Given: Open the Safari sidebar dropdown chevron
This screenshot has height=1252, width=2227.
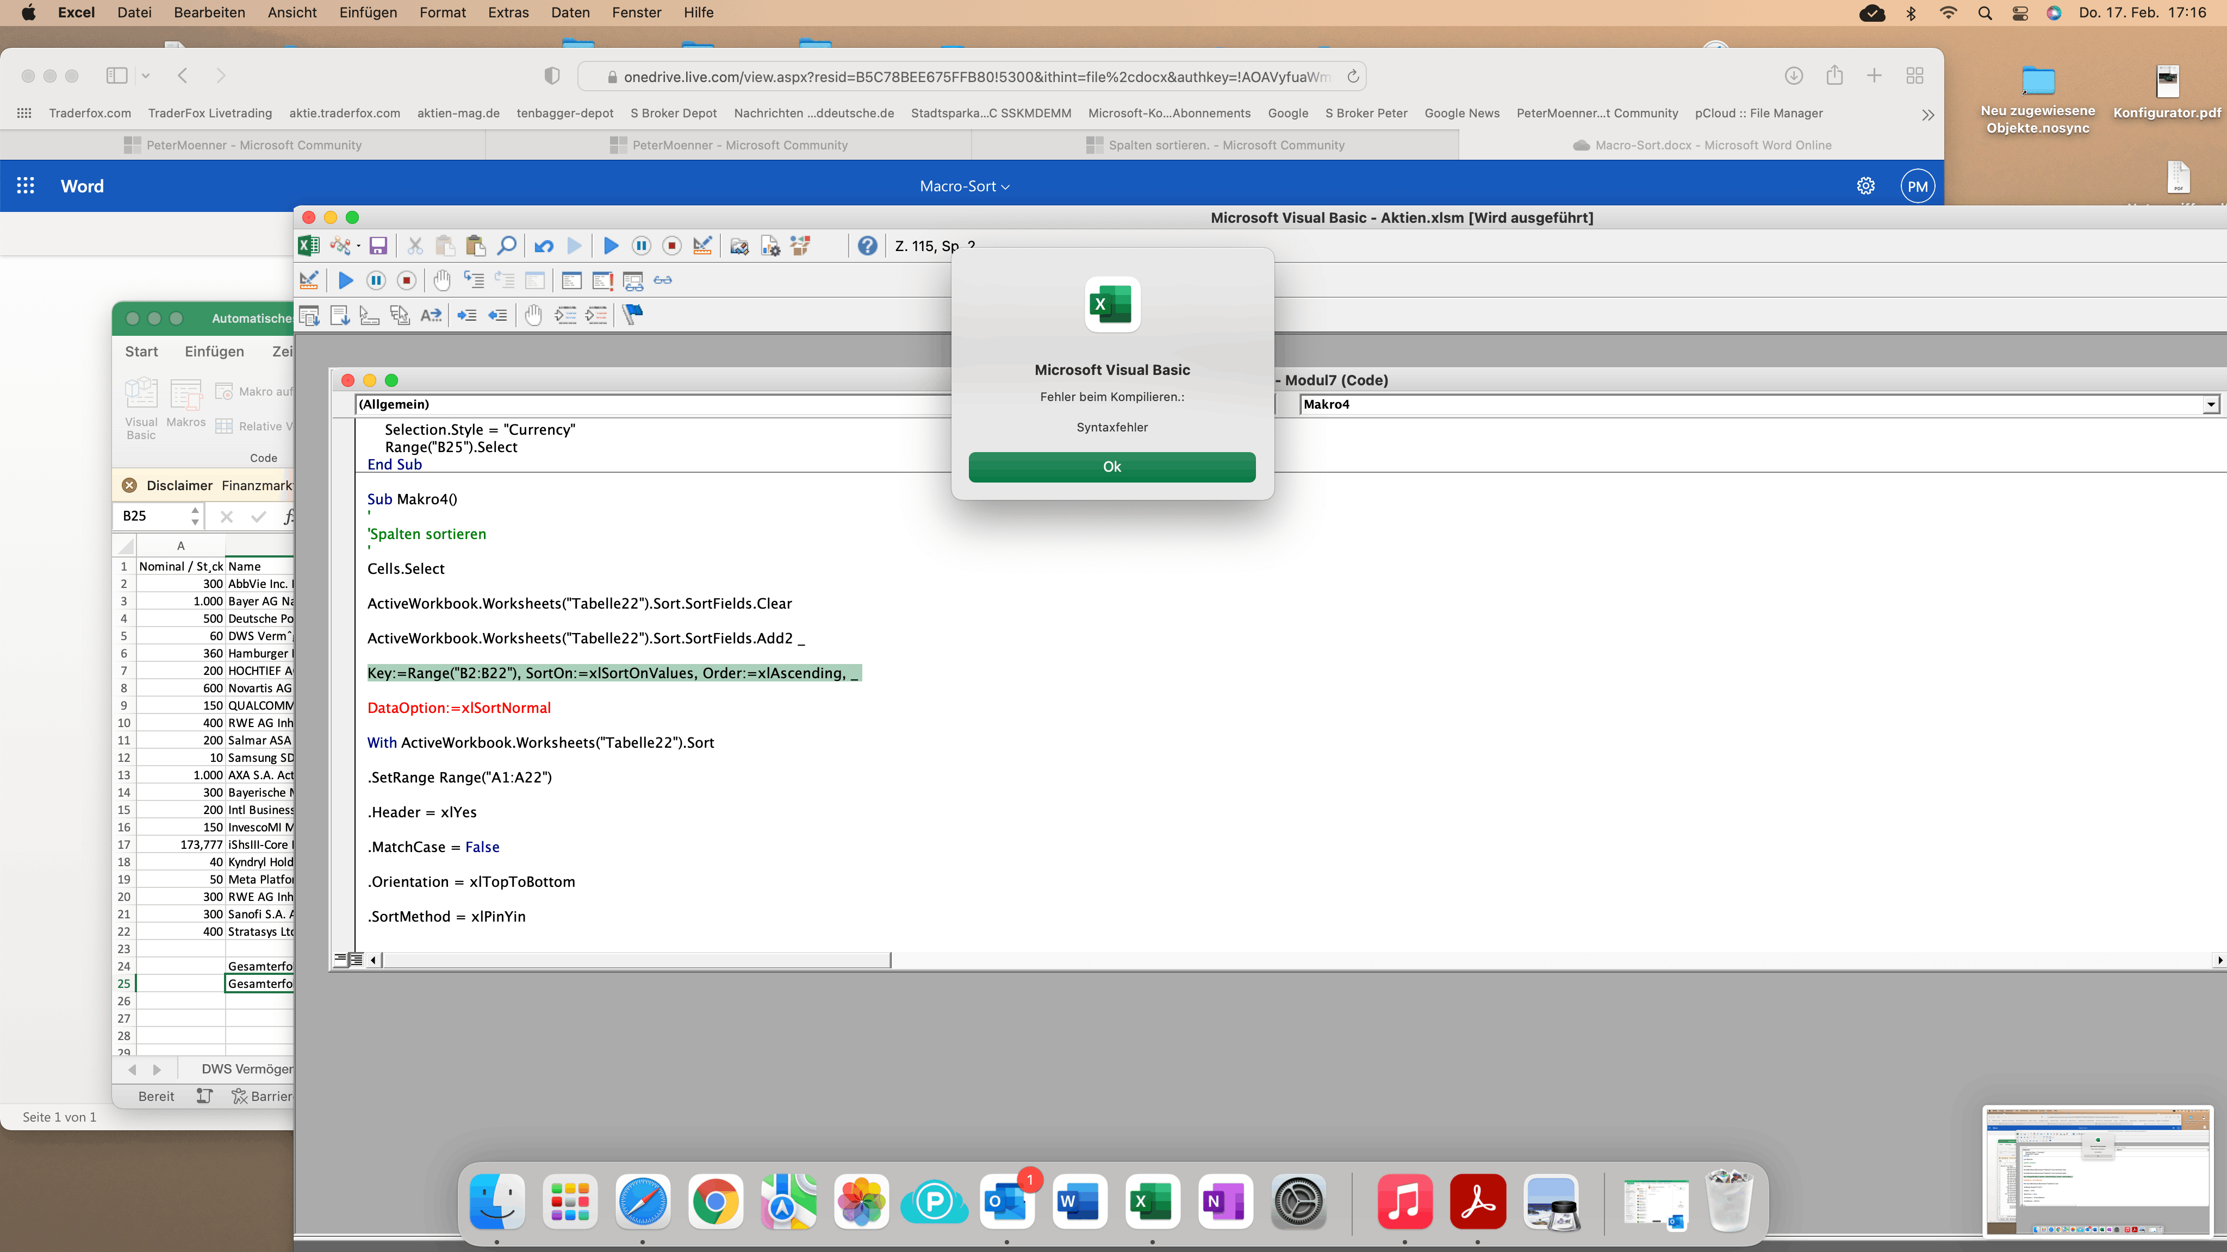Looking at the screenshot, I should point(146,76).
